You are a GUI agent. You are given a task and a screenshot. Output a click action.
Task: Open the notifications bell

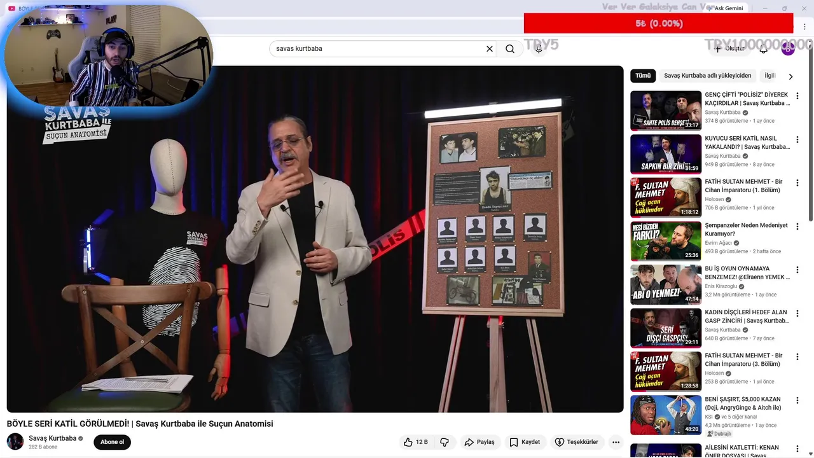[764, 49]
